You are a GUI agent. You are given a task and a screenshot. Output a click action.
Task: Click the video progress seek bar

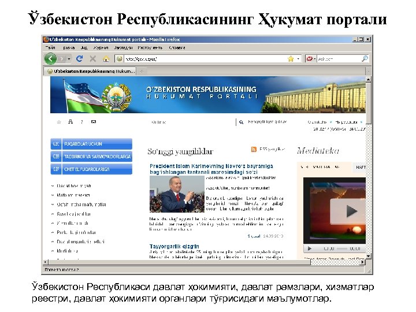point(341,248)
